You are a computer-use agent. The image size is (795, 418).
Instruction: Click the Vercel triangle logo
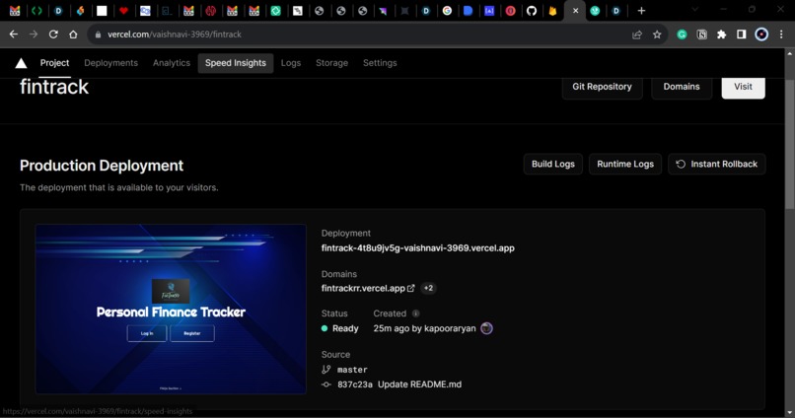point(21,63)
